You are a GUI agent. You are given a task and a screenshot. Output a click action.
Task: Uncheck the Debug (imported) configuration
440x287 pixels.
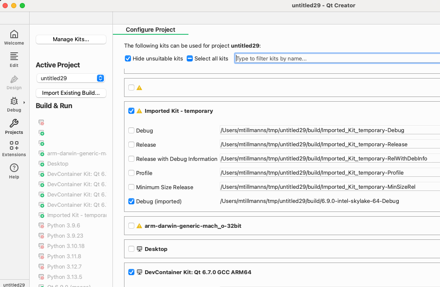(131, 202)
